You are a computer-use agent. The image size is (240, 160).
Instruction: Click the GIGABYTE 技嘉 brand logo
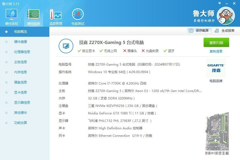pyautogui.click(x=216, y=68)
